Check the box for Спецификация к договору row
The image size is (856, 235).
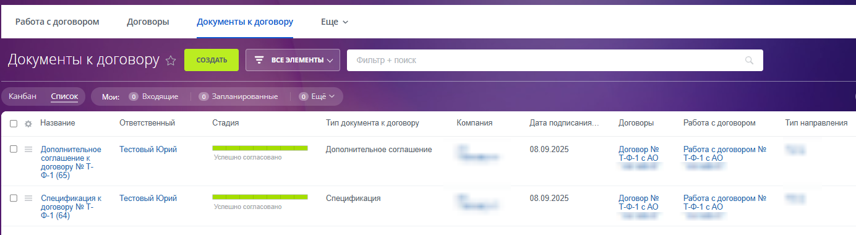14,198
